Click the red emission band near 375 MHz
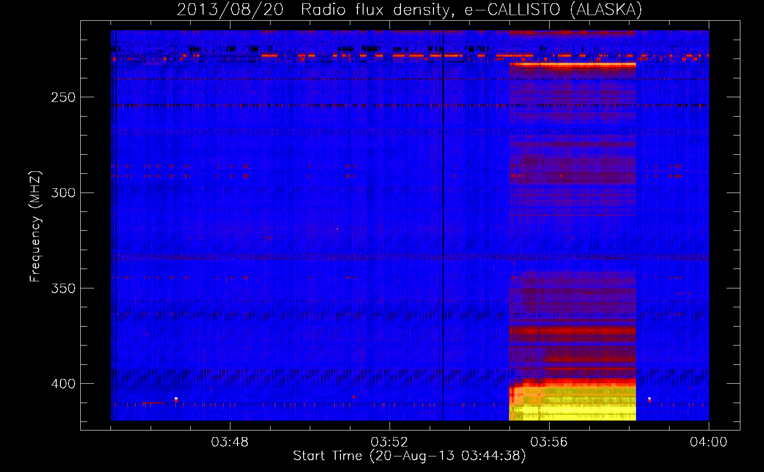Image resolution: width=764 pixels, height=472 pixels. 572,331
